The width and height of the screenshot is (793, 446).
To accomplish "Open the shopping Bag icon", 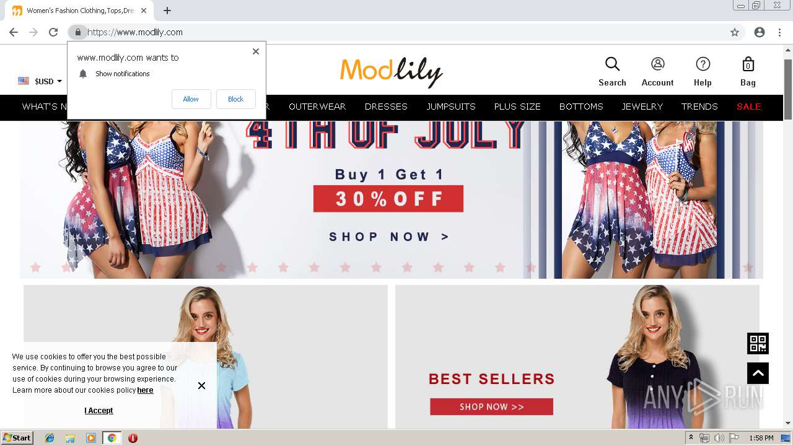I will pos(748,64).
